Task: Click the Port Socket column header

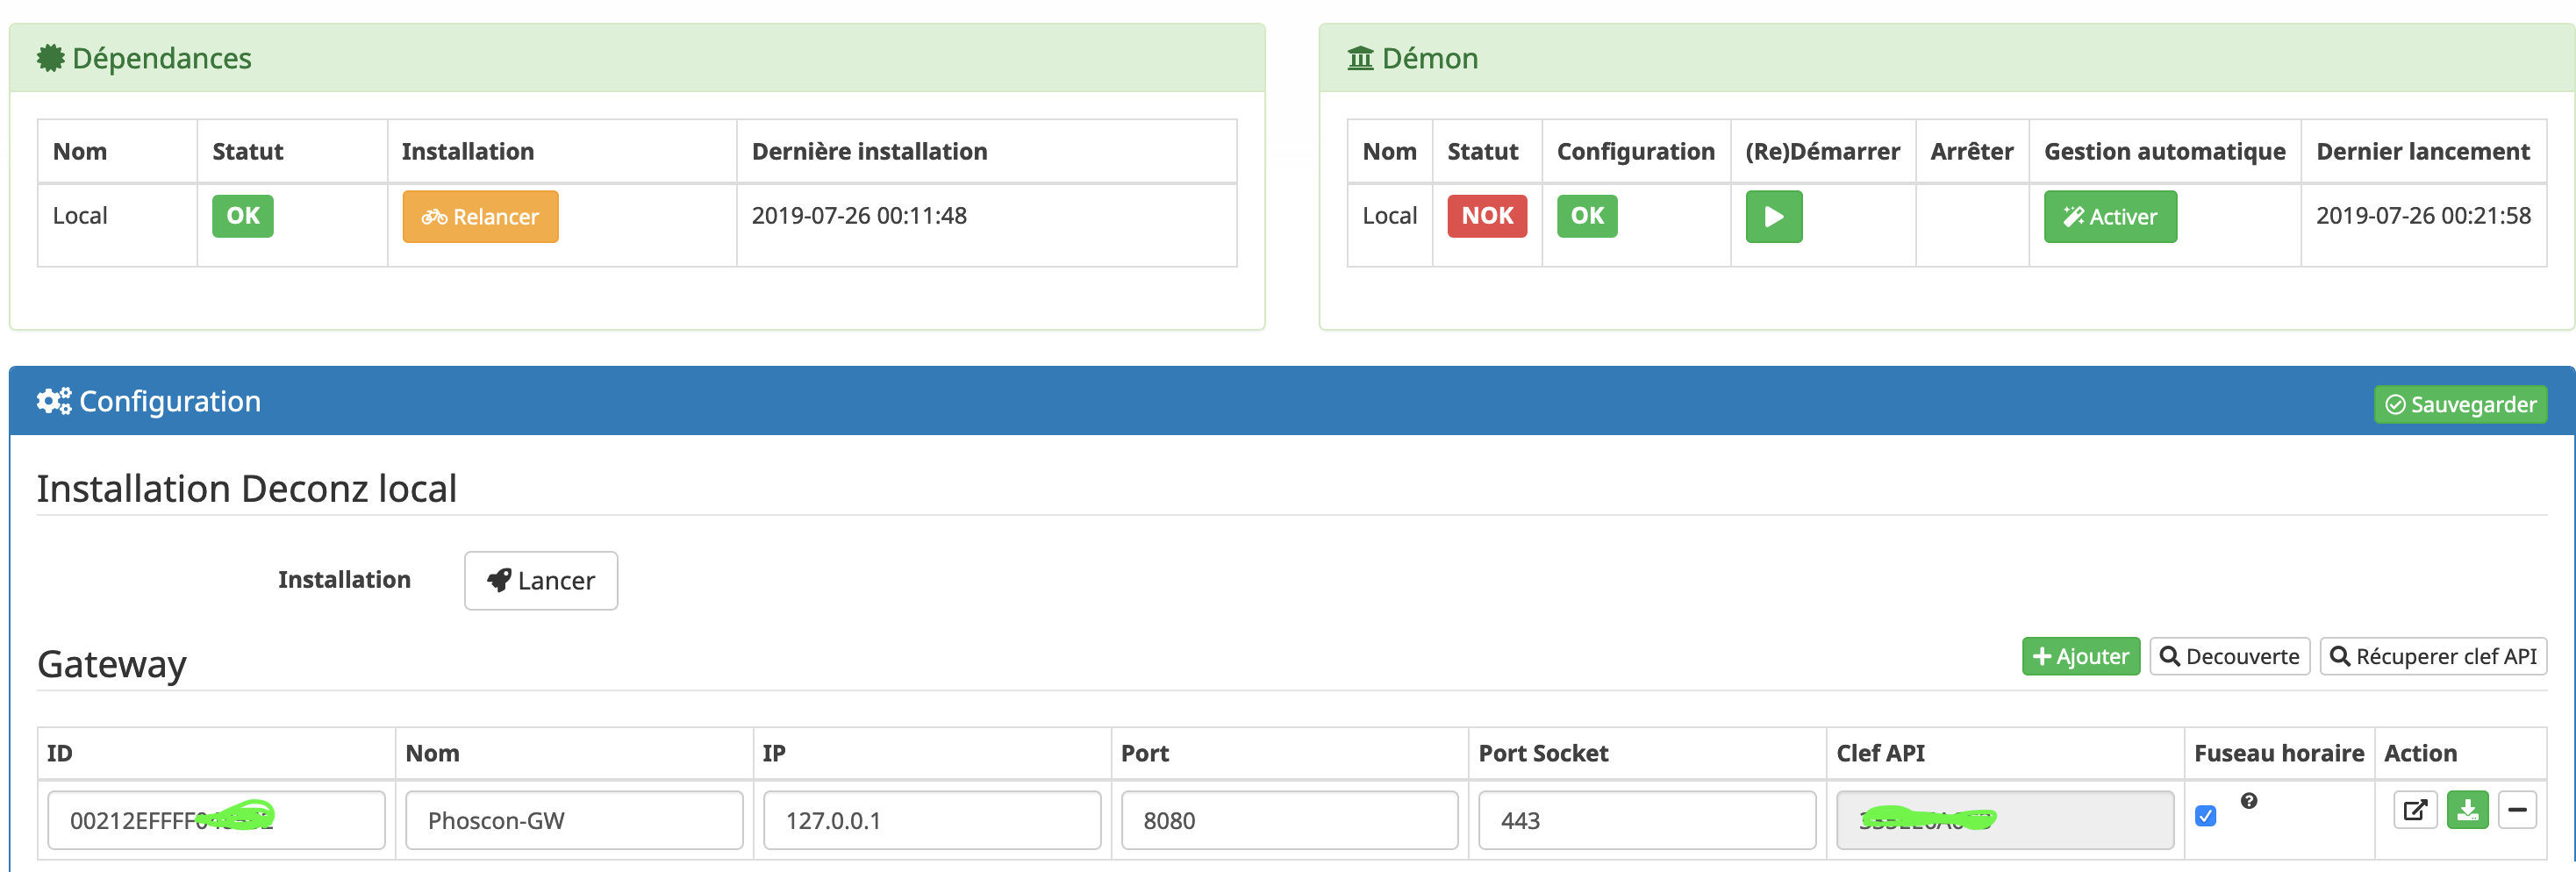Action: [1543, 754]
